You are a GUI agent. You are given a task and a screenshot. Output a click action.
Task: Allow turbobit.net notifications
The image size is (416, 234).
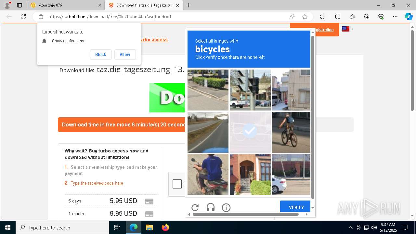125,55
